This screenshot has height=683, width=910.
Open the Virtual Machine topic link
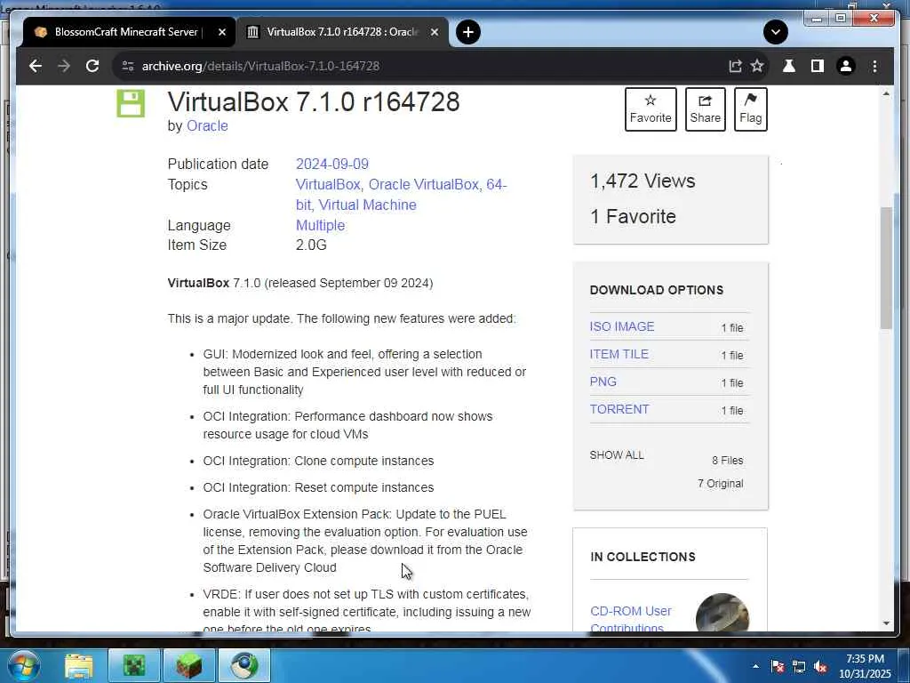point(367,205)
